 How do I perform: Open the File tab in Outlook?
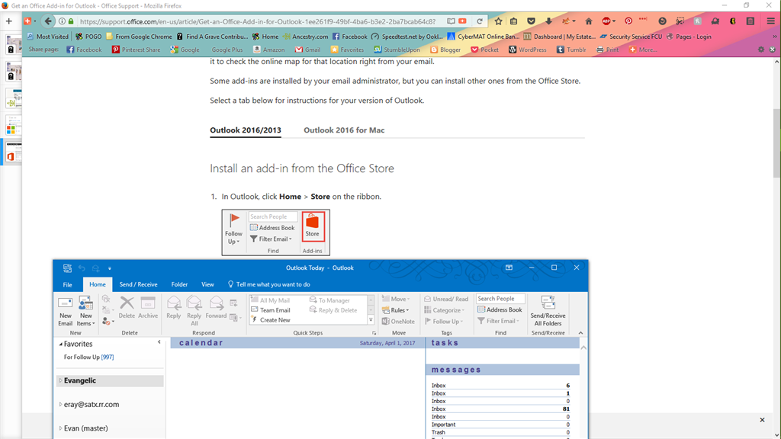[x=67, y=285]
